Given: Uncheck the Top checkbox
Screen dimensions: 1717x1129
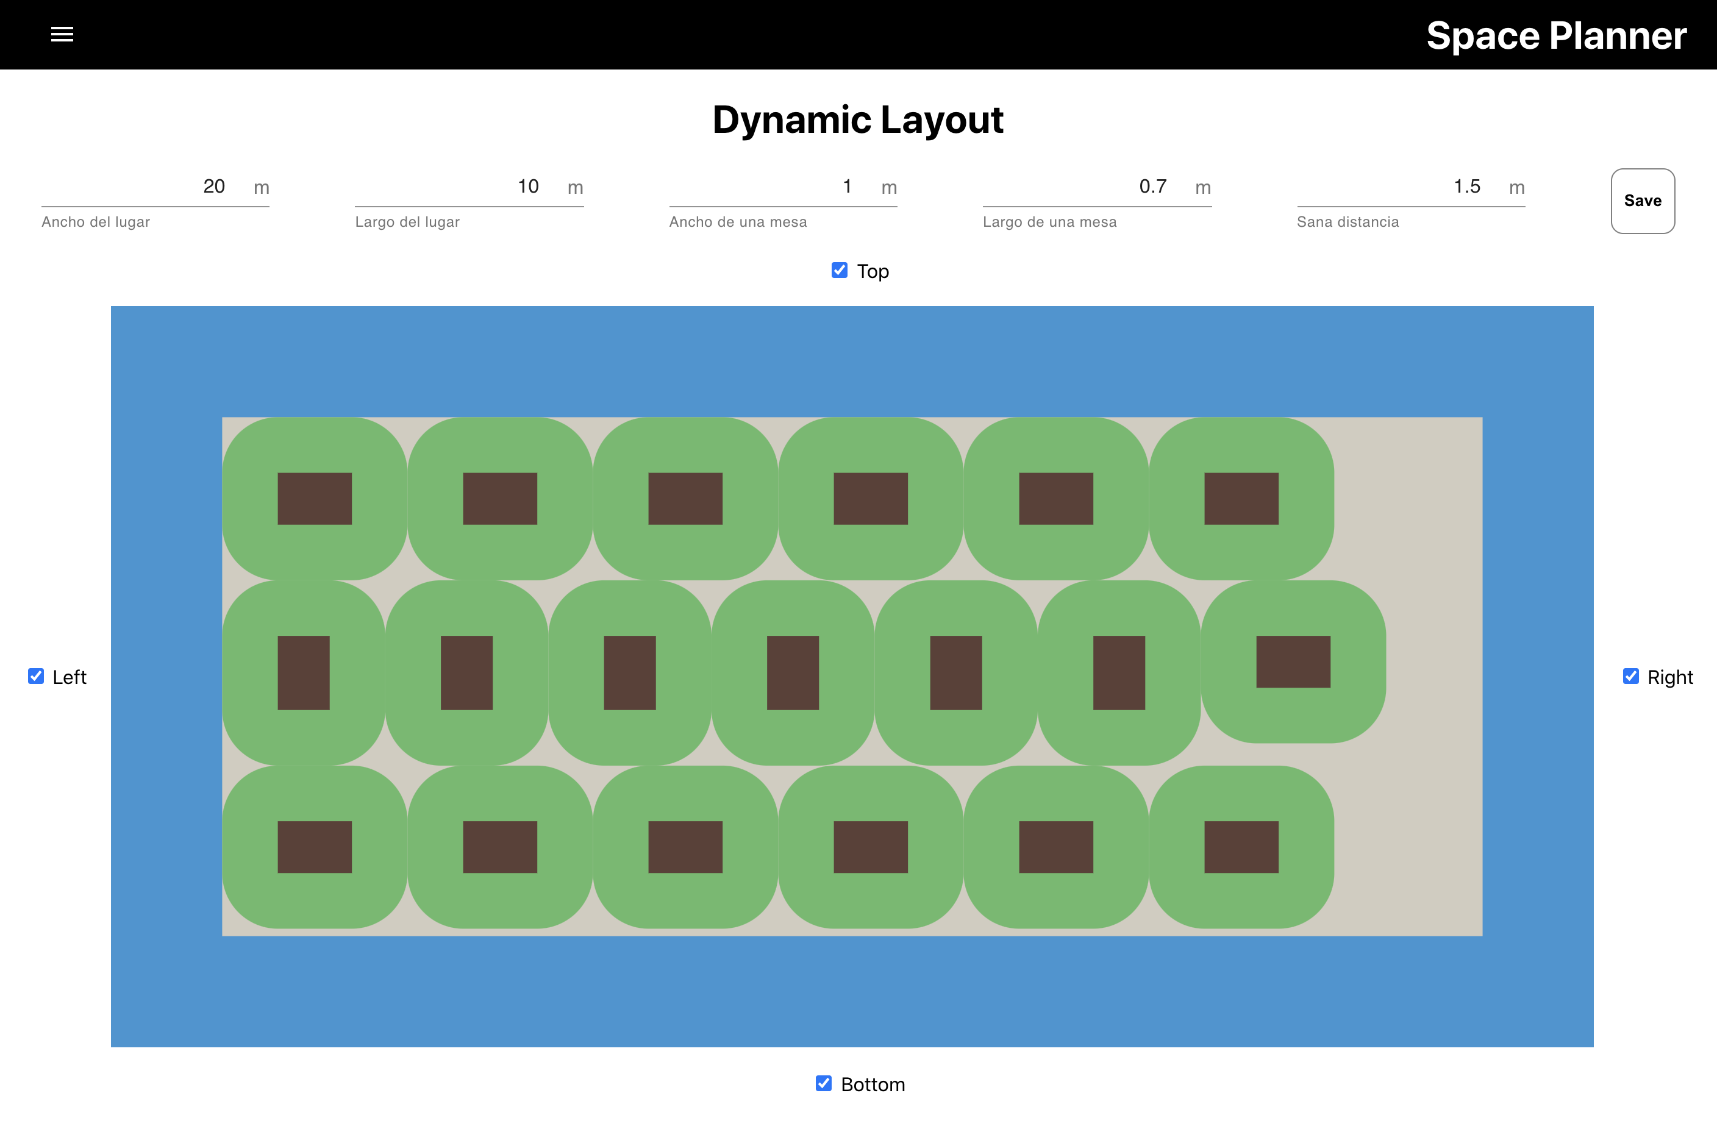Looking at the screenshot, I should click(839, 271).
